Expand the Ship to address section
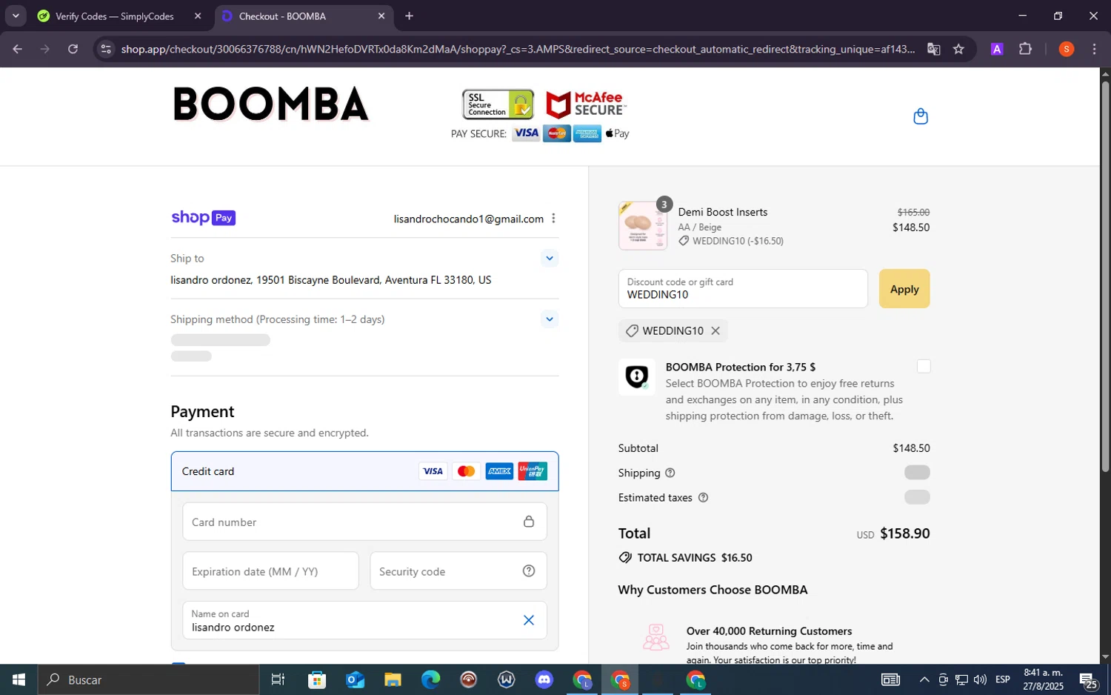Image resolution: width=1111 pixels, height=695 pixels. pos(549,259)
